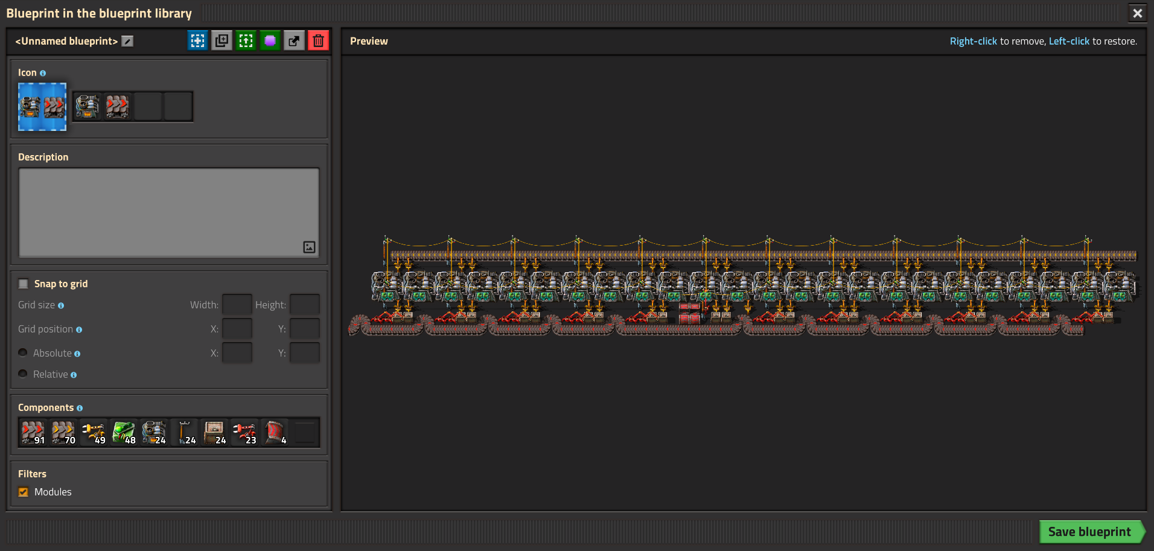Click the Grid position Y field
Viewport: 1154px width, 551px height.
pos(305,329)
